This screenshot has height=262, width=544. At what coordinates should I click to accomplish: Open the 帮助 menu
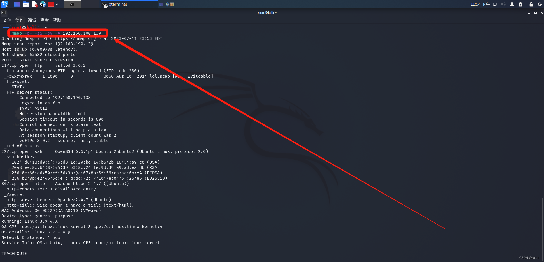[x=57, y=20]
